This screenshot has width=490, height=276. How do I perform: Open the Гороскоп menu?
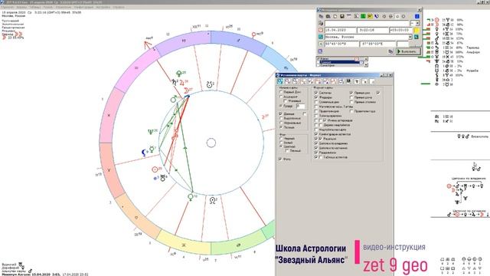coord(8,7)
